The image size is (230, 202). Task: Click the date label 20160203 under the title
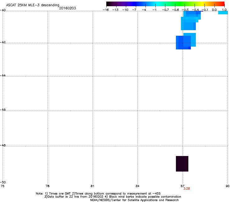(67, 8)
